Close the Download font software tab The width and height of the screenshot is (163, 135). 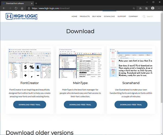[x=32, y=4]
